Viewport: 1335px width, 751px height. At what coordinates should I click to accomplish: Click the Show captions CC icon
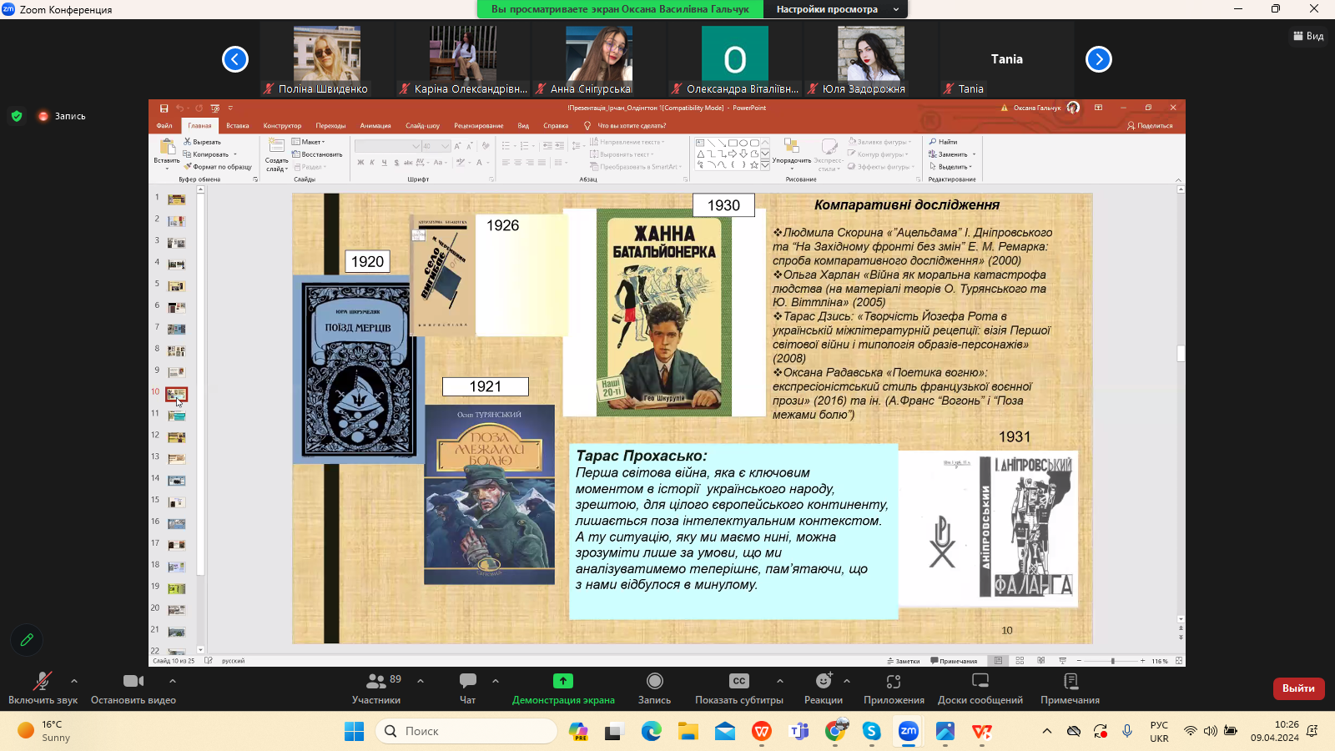pos(738,682)
